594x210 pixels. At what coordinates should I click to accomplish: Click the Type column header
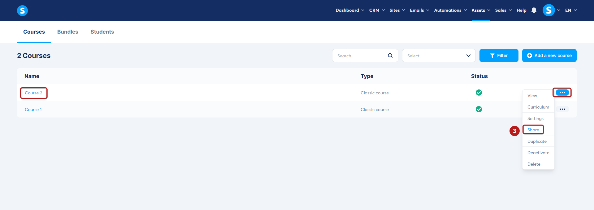tap(367, 76)
